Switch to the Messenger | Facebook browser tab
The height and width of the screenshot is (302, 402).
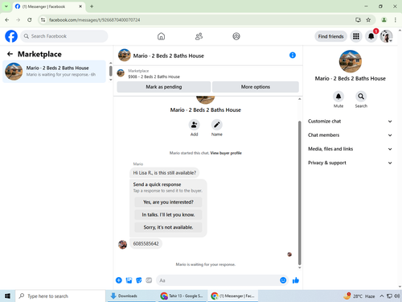(x=49, y=6)
